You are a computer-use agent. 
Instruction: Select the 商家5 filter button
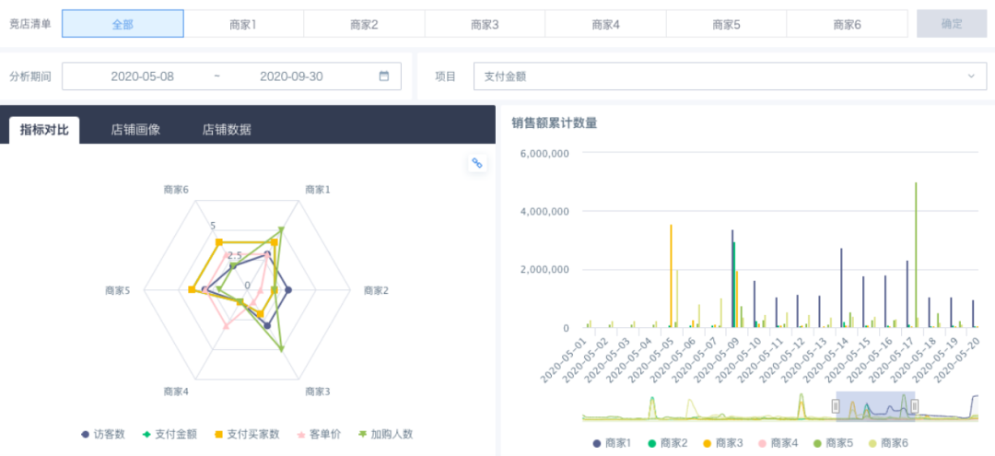coord(726,24)
